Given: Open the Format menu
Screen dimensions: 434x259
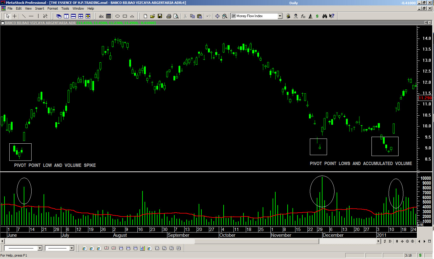Looking at the screenshot, I should [53, 8].
